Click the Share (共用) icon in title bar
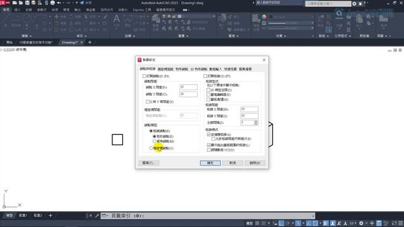Screen dimensions: 404x227 coord(86,3)
